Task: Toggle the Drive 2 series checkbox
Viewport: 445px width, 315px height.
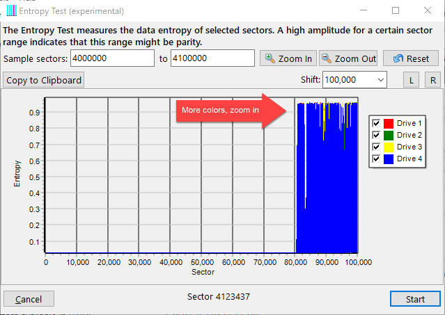Action: point(377,135)
